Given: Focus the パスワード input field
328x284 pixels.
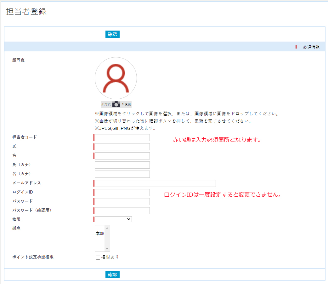Looking at the screenshot, I should pos(122,201).
